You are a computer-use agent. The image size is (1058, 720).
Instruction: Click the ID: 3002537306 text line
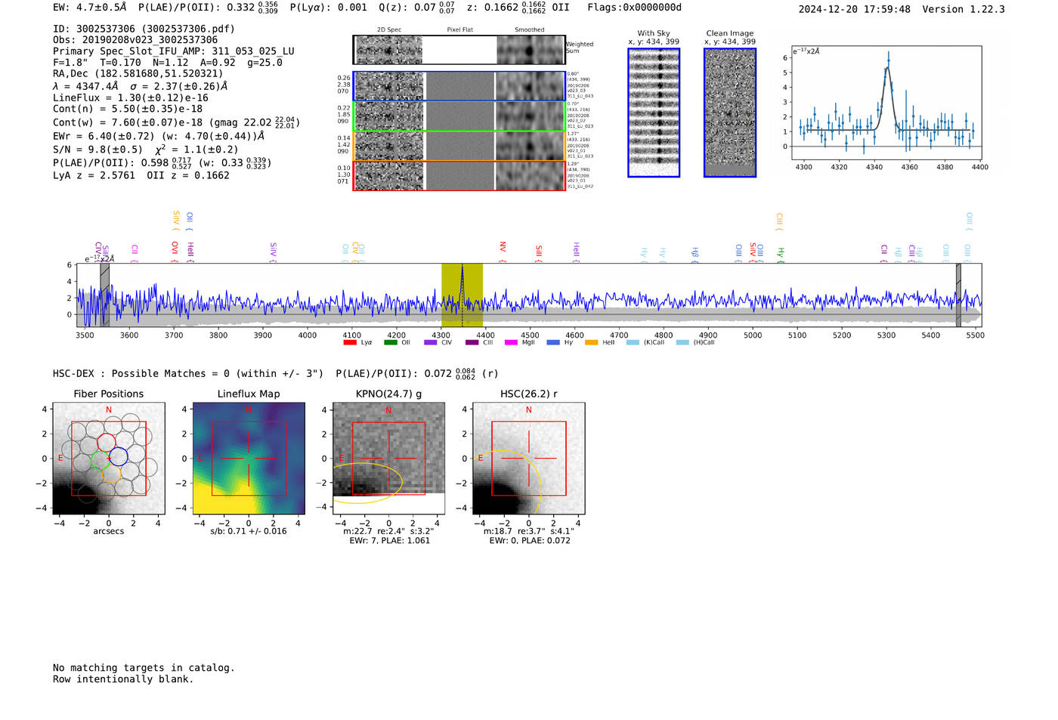click(x=144, y=29)
